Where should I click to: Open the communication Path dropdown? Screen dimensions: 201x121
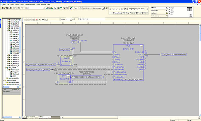pyautogui.click(x=103, y=8)
